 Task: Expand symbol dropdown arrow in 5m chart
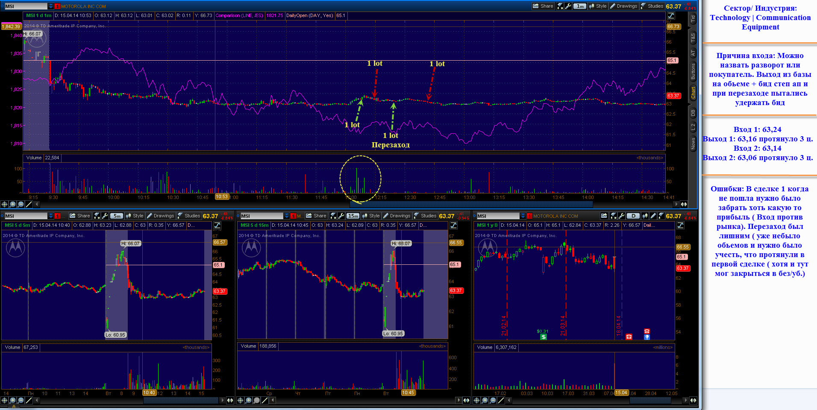click(51, 216)
